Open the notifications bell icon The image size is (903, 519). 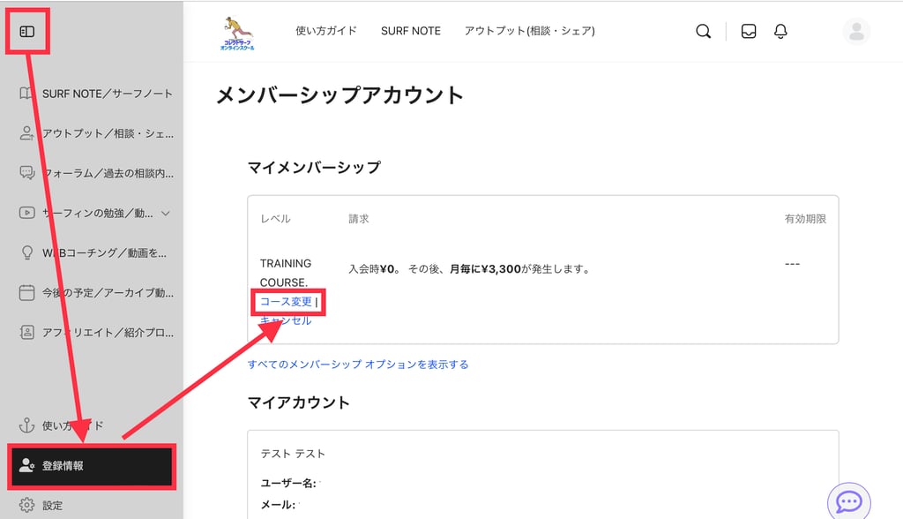780,31
